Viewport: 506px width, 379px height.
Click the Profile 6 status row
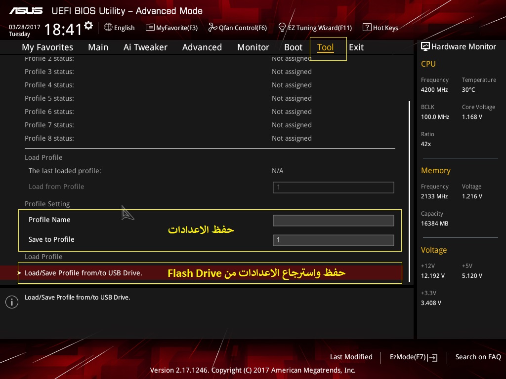49,112
